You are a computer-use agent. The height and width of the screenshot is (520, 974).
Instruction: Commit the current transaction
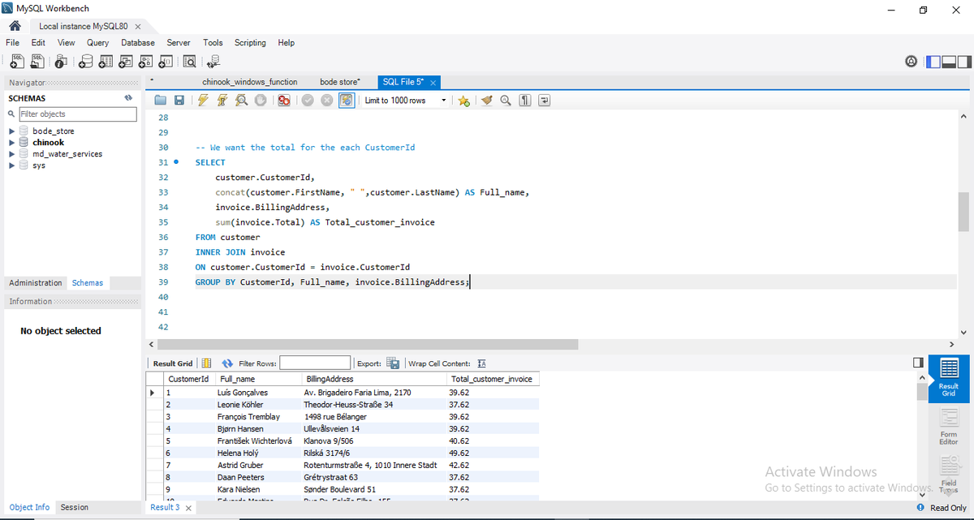click(308, 101)
